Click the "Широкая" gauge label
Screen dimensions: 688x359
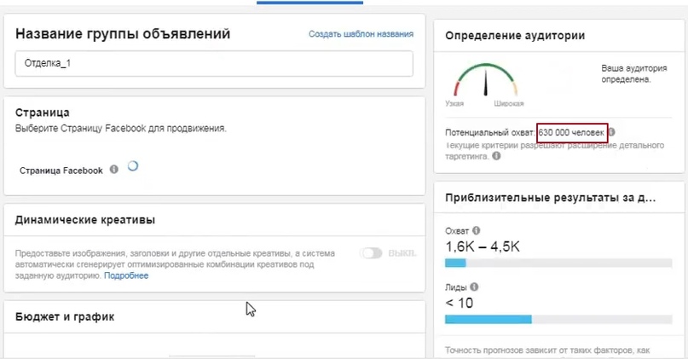pyautogui.click(x=509, y=103)
